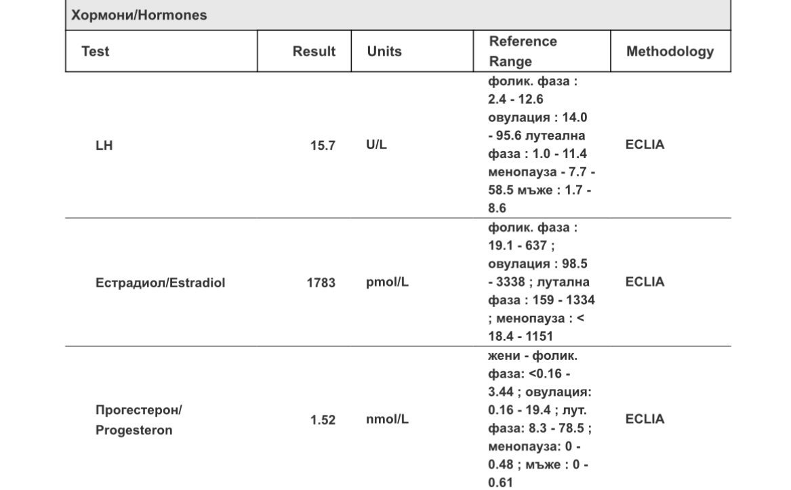Viewport: 791px width, 490px height.
Task: Select ECLIA methodology in LH row
Action: (645, 144)
